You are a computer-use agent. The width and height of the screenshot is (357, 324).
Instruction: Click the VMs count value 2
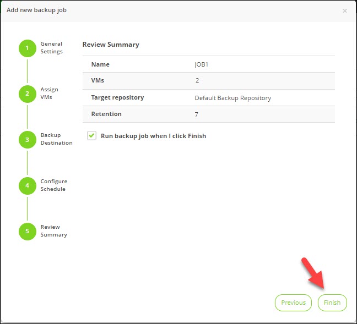[197, 81]
